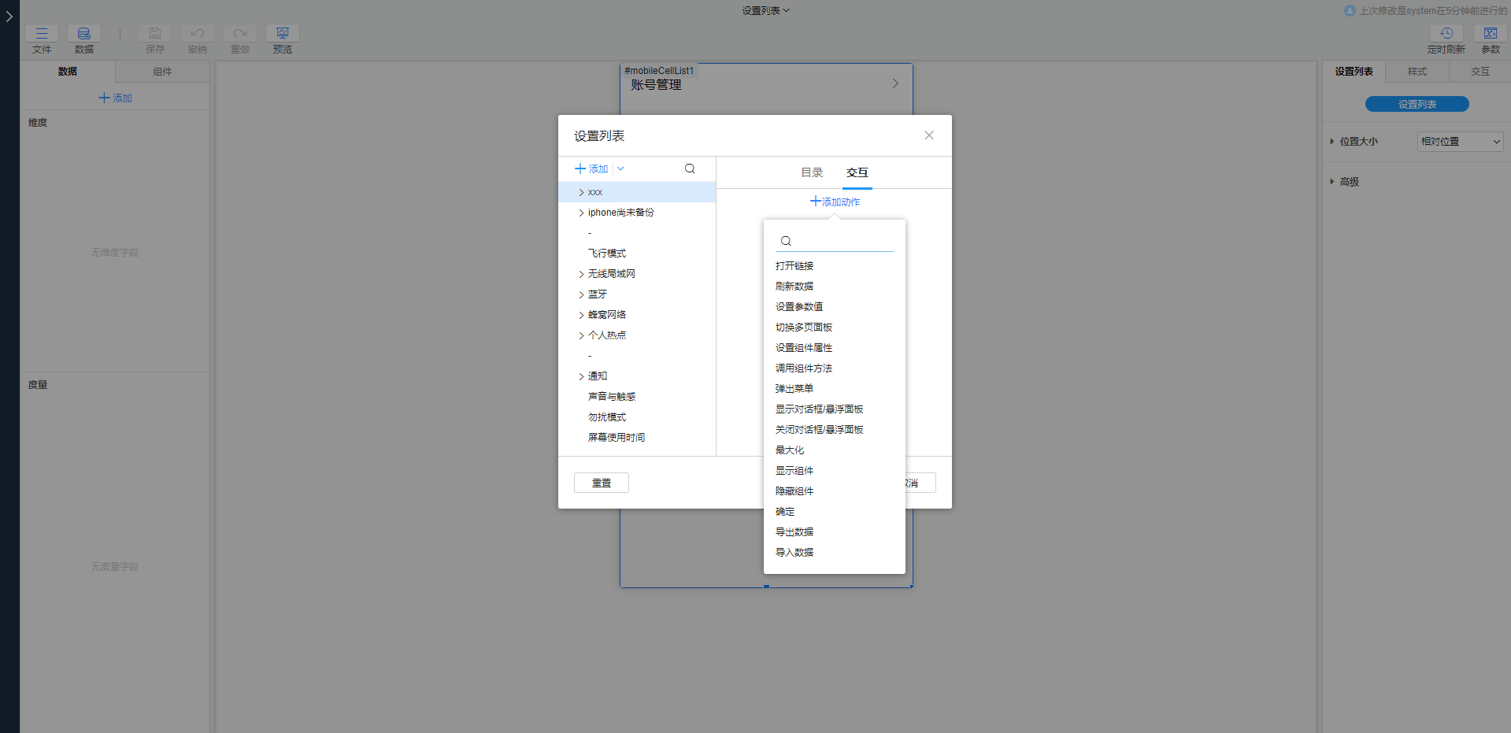This screenshot has width=1511, height=733.
Task: Click the 重置 reset button
Action: (x=601, y=483)
